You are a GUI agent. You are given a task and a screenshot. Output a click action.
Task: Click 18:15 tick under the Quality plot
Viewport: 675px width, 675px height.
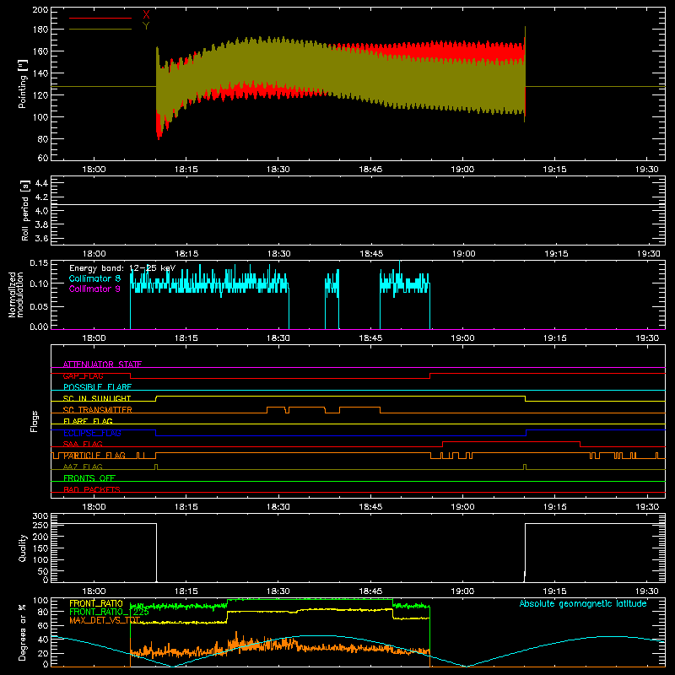pos(186,591)
